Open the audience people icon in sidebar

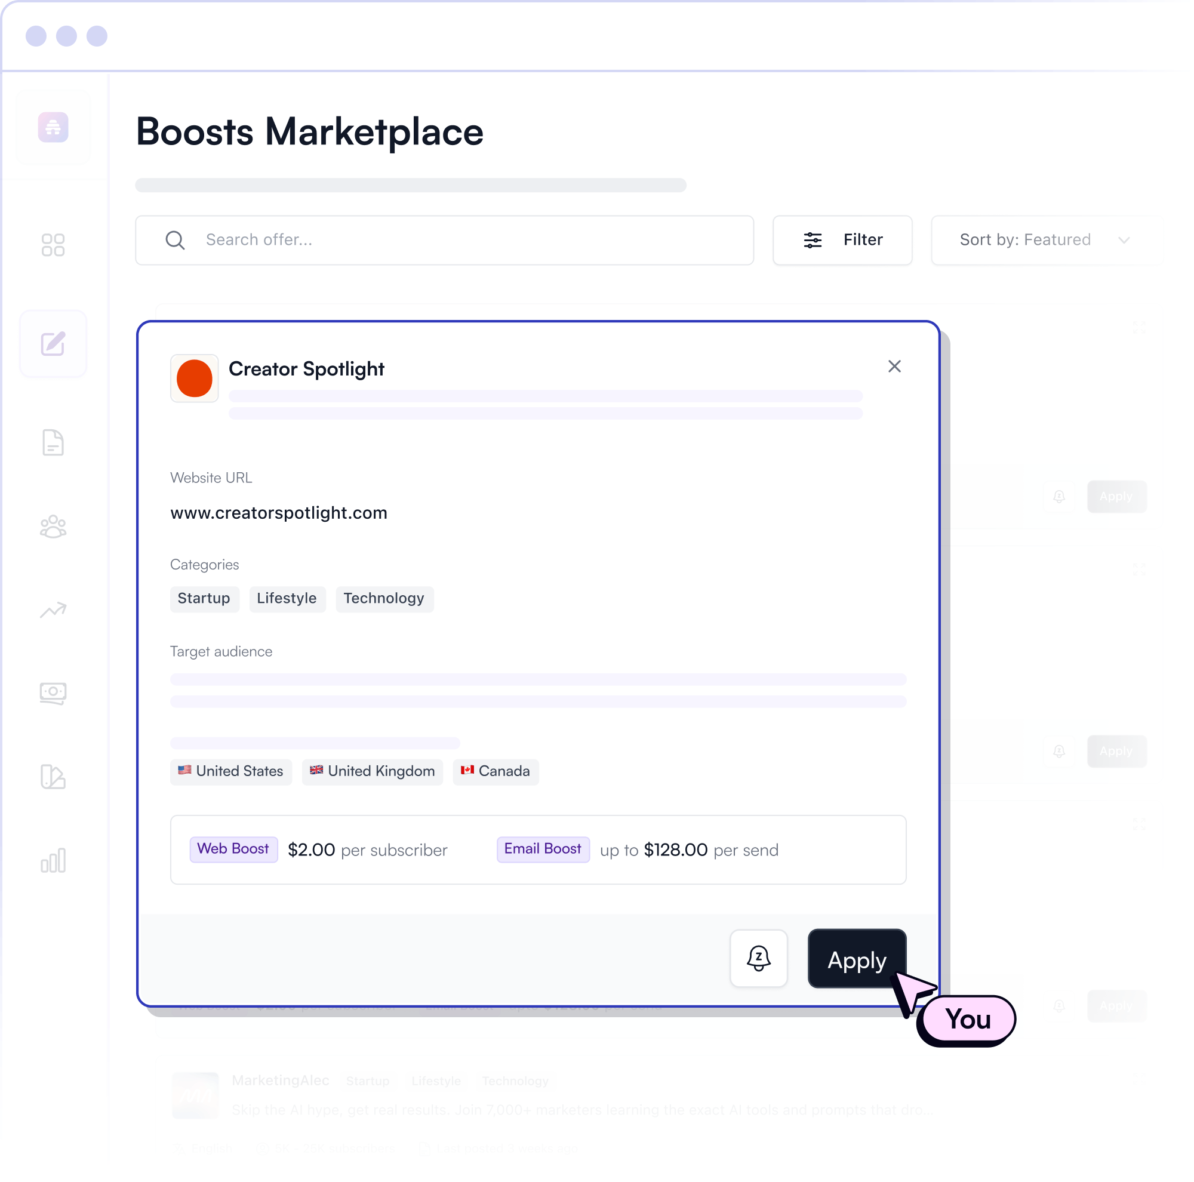point(53,527)
